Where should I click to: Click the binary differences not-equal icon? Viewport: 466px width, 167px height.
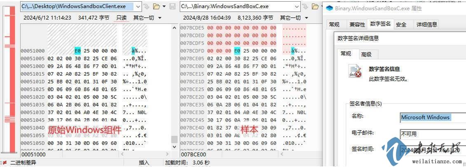tap(5, 163)
